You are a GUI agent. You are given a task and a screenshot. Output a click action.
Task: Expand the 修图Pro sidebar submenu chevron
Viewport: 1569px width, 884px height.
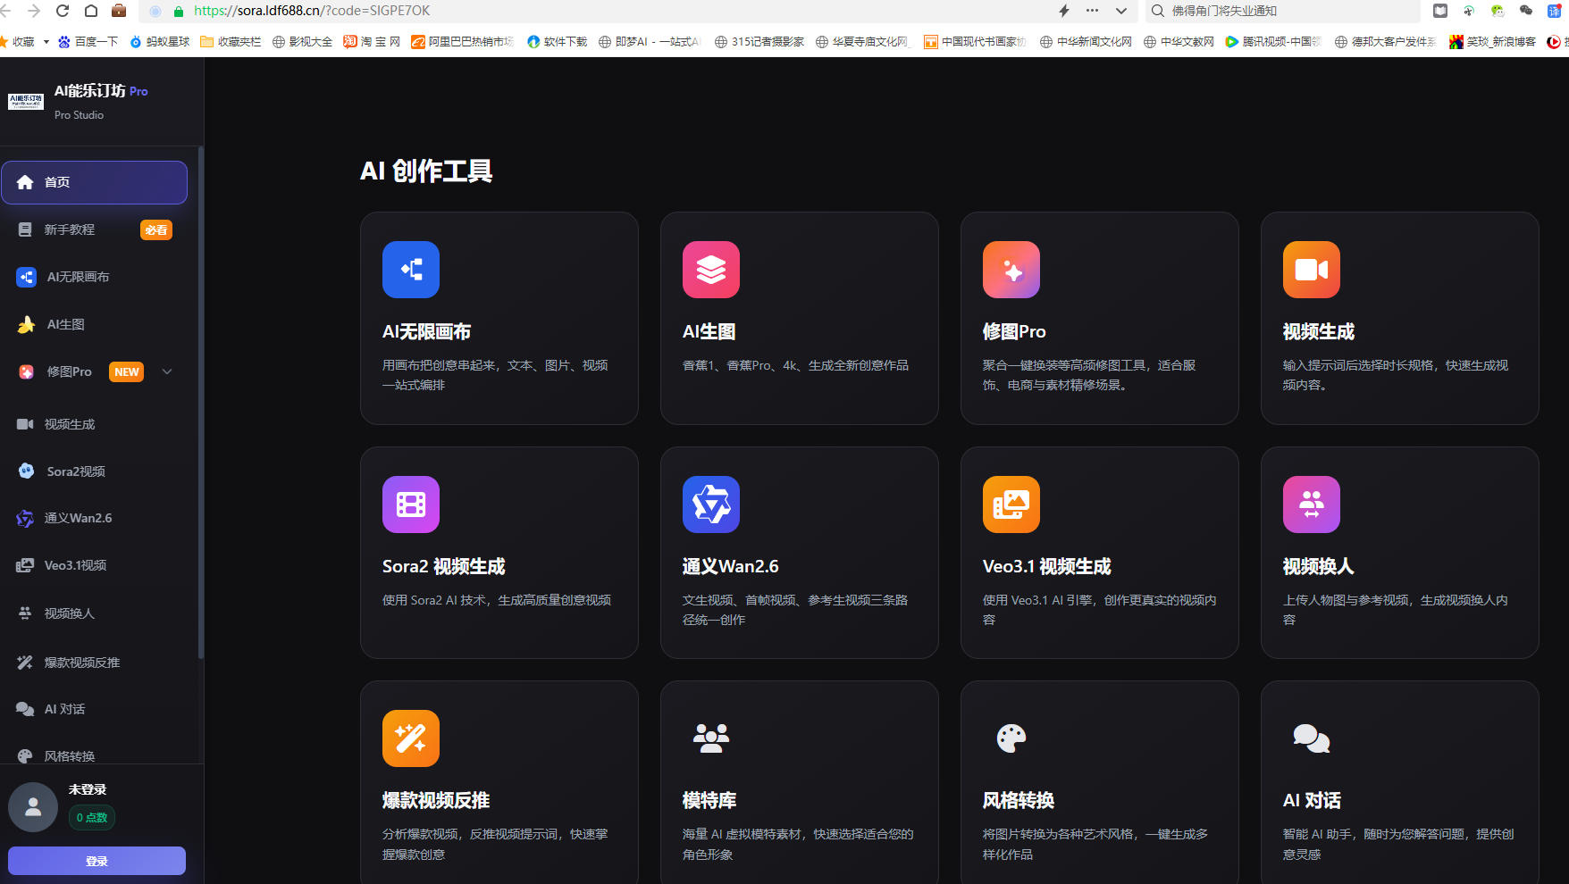(x=167, y=371)
